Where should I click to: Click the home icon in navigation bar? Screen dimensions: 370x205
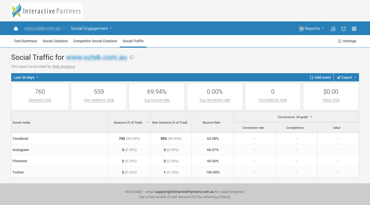(x=16, y=29)
